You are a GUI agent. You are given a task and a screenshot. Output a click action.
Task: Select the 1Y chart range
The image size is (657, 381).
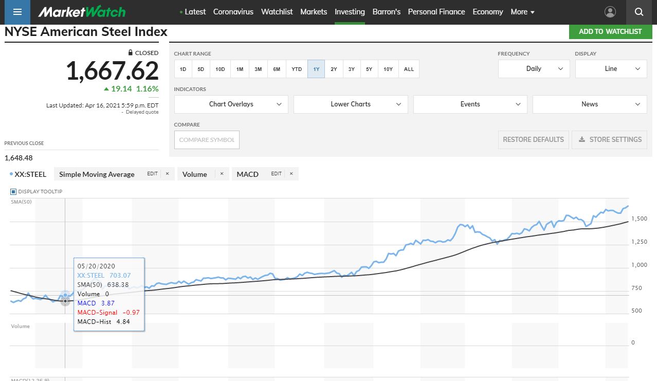316,69
